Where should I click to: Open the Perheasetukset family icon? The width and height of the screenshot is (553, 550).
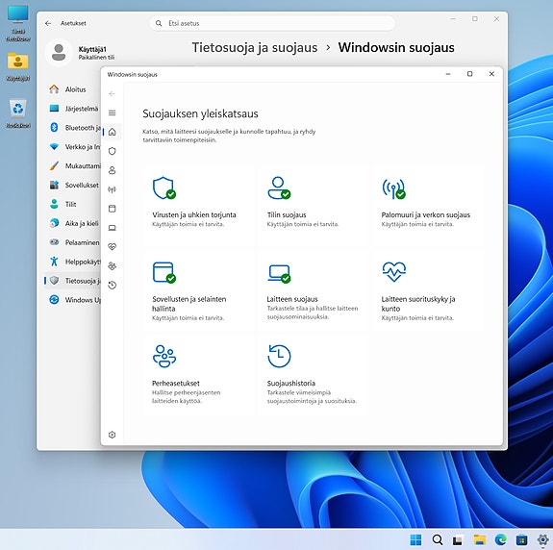[164, 356]
